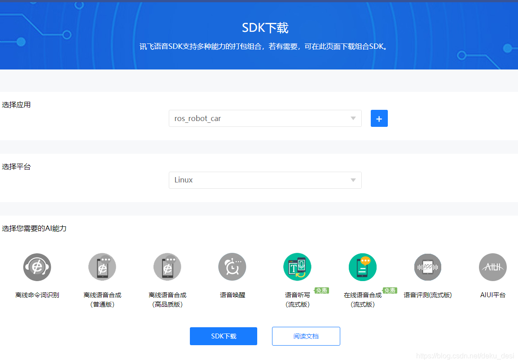
Task: Click the SDK下载 page title
Action: pos(265,28)
